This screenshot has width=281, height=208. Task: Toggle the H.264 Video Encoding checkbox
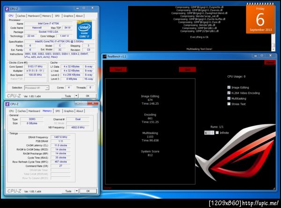click(229, 93)
